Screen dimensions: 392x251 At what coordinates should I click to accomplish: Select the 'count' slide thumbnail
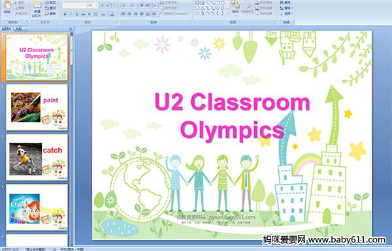(x=37, y=207)
